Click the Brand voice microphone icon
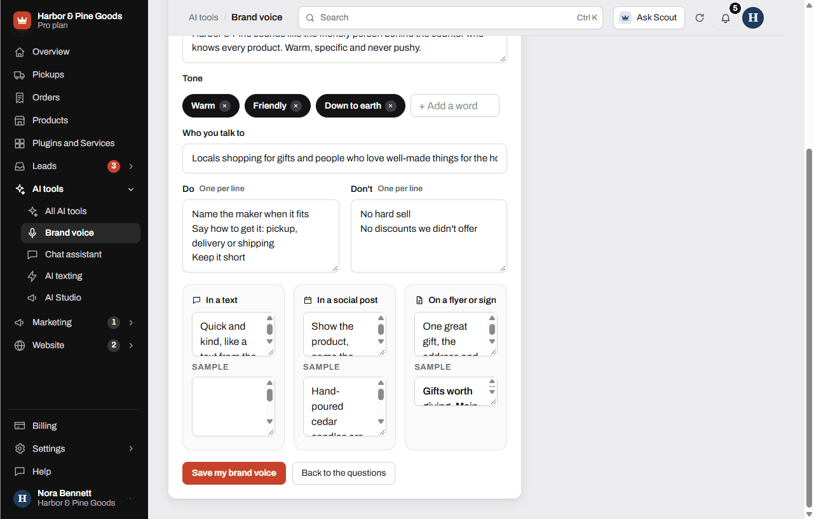Image resolution: width=814 pixels, height=519 pixels. [x=32, y=233]
